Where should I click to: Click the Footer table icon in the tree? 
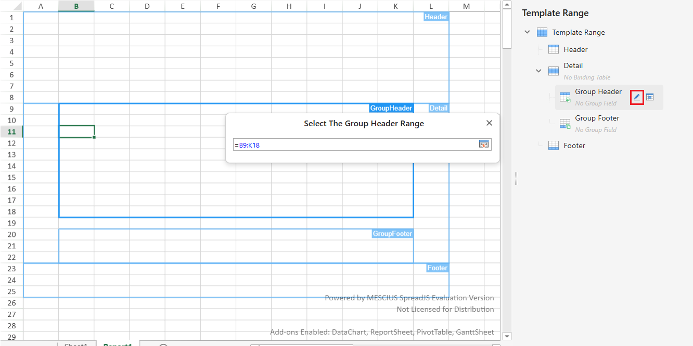pos(554,145)
